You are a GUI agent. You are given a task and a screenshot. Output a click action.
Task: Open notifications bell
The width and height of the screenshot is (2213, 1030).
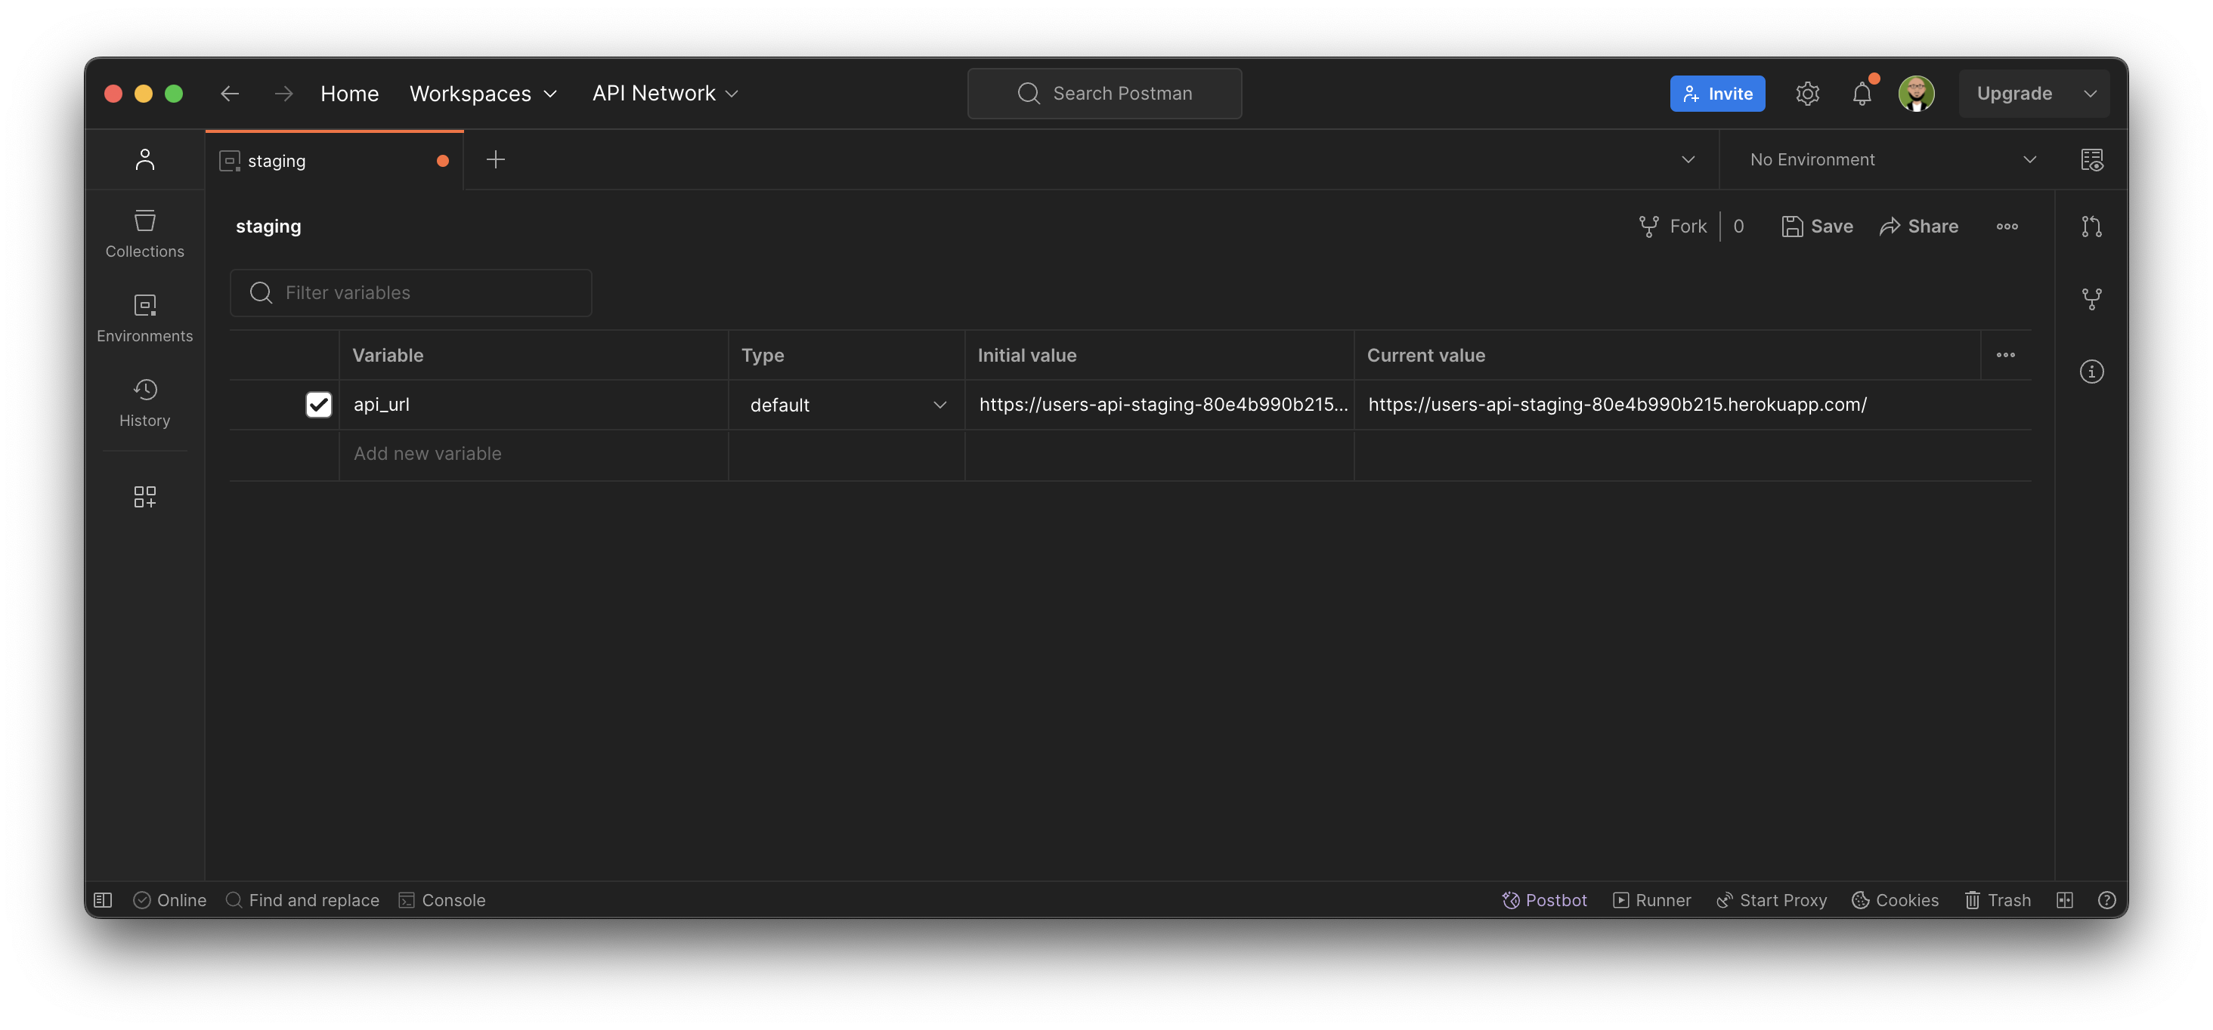[1862, 93]
